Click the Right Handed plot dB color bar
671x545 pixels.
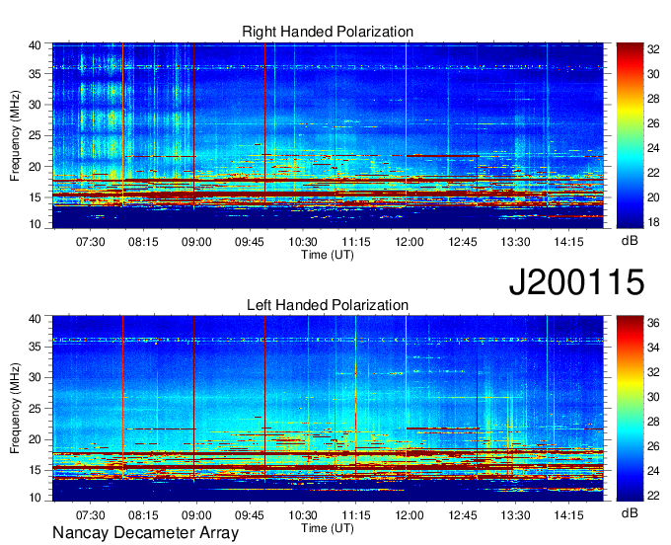630,135
